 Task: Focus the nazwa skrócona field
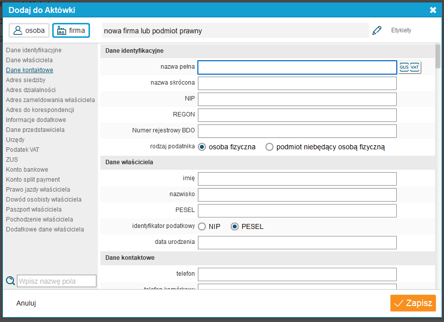[x=297, y=83]
